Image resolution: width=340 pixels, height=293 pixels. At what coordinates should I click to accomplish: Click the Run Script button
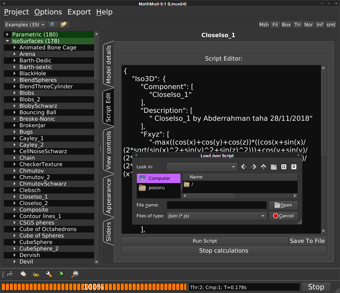click(205, 241)
